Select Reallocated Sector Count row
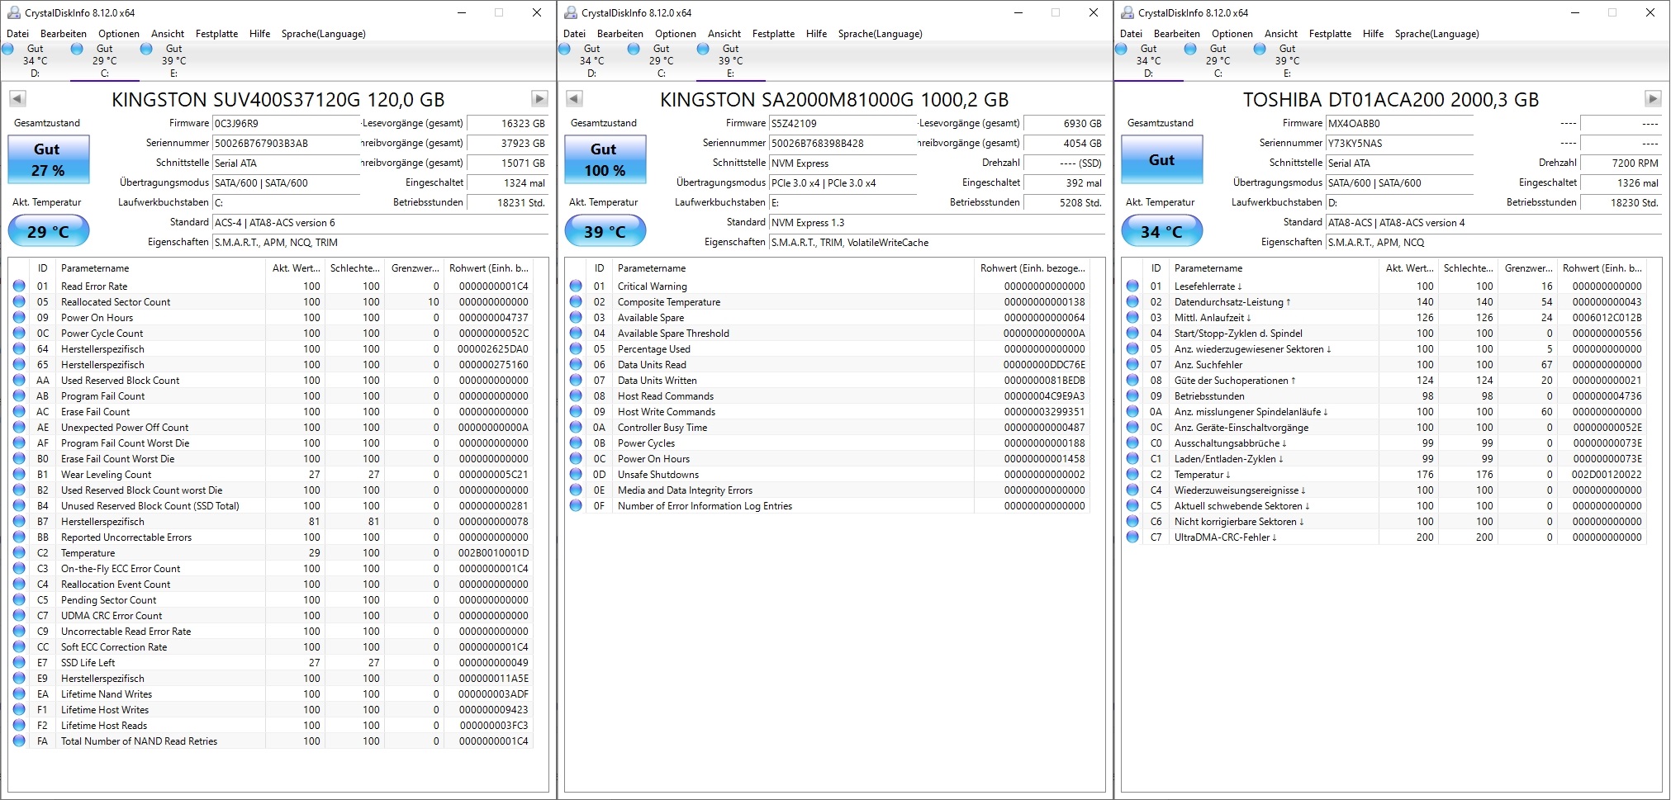The height and width of the screenshot is (800, 1671). coord(271,302)
